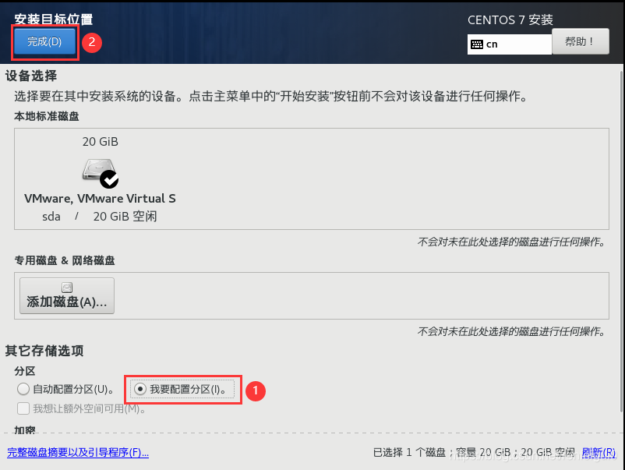Select the 我要配置分区(I) radio button
Image resolution: width=625 pixels, height=470 pixels.
click(140, 389)
